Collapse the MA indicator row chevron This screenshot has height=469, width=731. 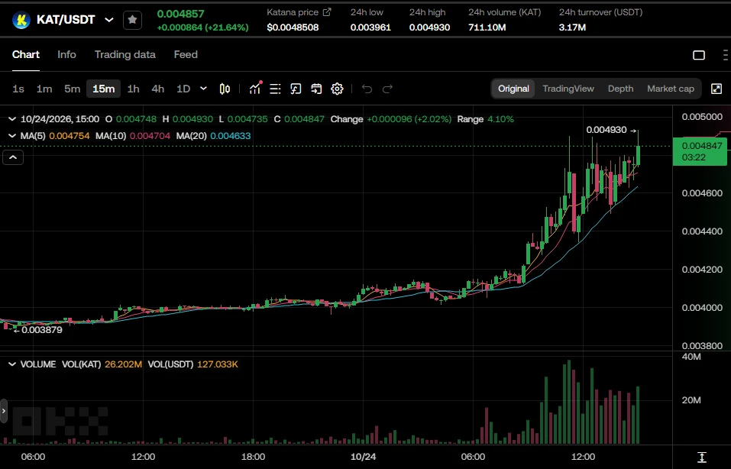[x=12, y=136]
